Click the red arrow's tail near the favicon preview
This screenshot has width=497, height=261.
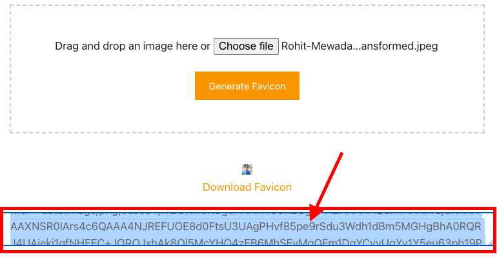click(341, 154)
